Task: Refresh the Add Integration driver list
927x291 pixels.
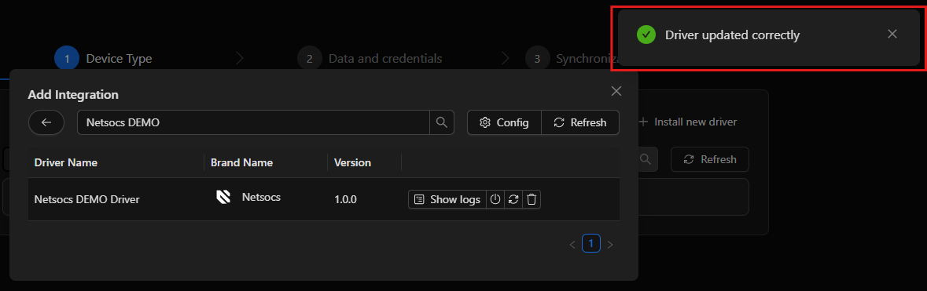Action: click(x=580, y=122)
